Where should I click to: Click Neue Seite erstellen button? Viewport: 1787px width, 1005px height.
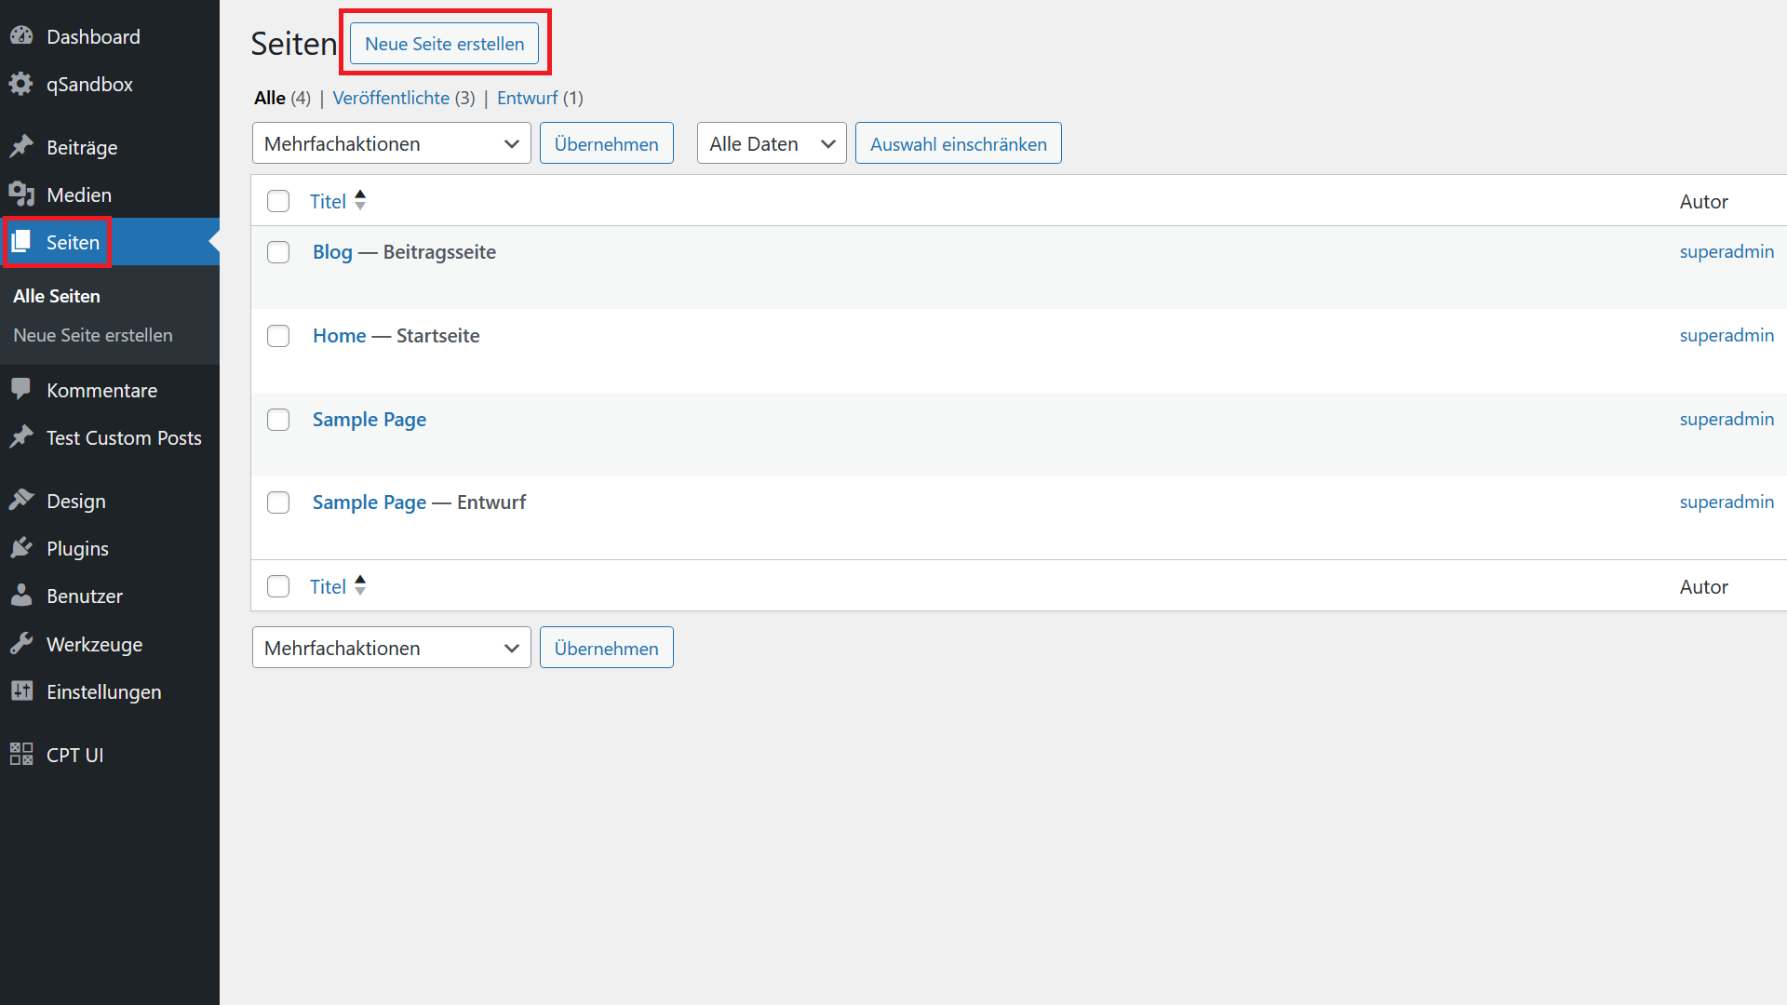click(x=446, y=44)
